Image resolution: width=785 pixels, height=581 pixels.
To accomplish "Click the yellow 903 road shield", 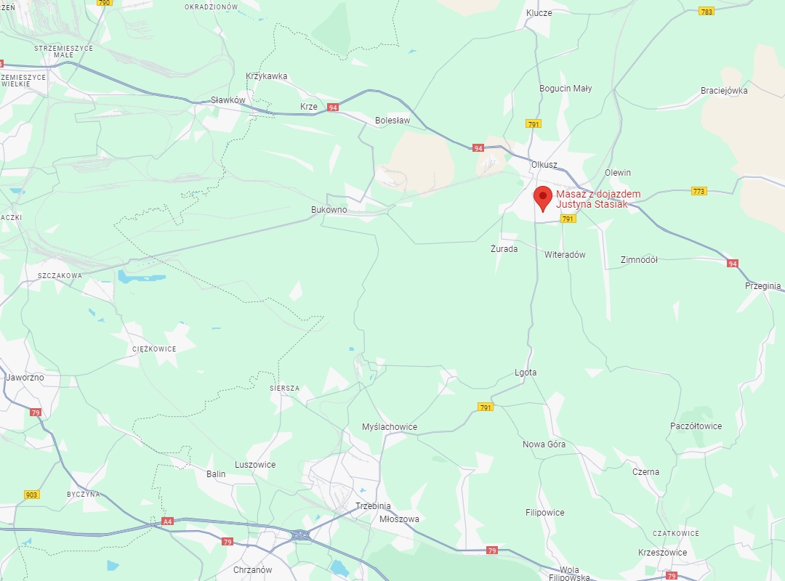I will [31, 495].
